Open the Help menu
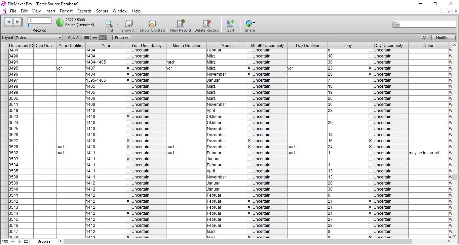Image resolution: width=459 pixels, height=245 pixels. [x=136, y=11]
